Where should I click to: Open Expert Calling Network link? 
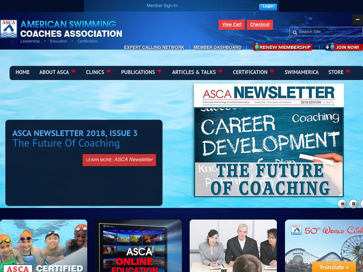154,48
